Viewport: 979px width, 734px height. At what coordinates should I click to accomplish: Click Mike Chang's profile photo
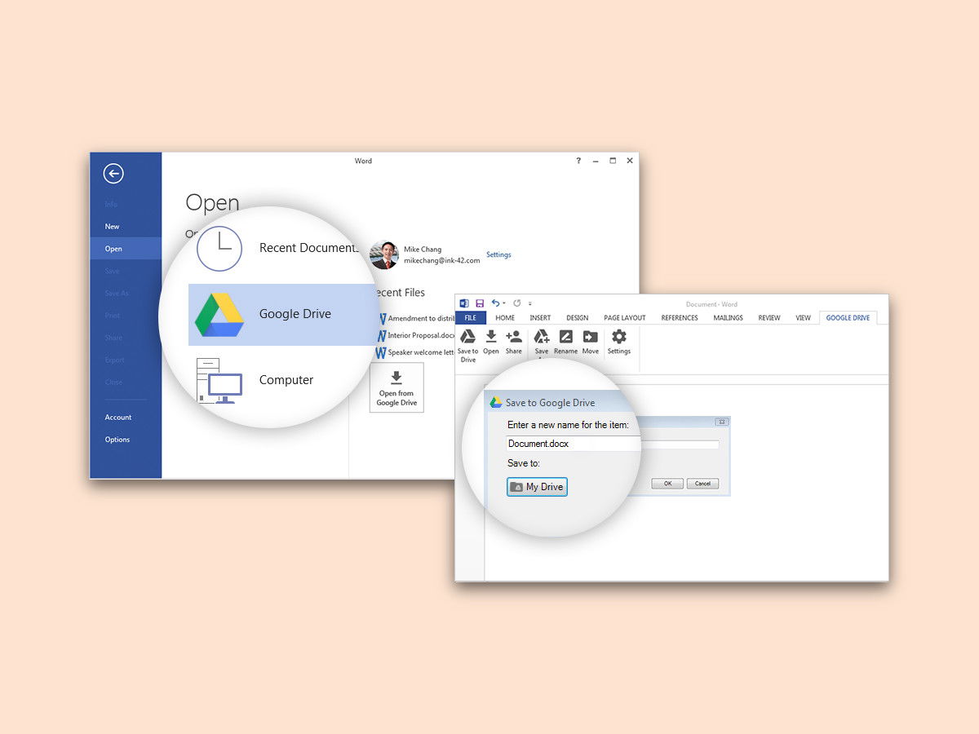click(384, 255)
